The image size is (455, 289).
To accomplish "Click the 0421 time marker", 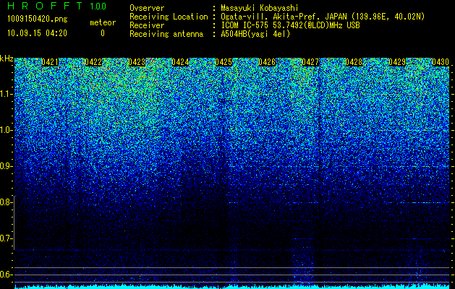I will 50,61.
